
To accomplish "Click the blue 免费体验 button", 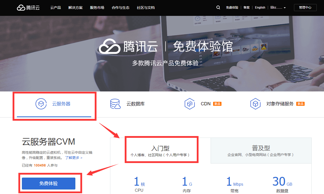I will (49, 183).
